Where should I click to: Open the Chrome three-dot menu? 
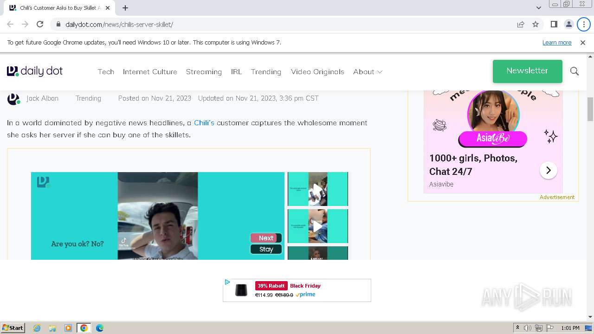click(584, 24)
